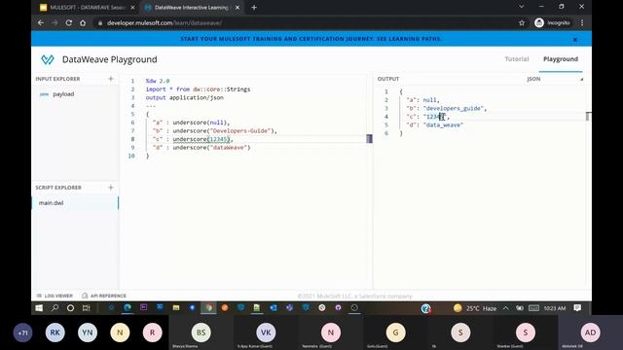The height and width of the screenshot is (350, 623).
Task: Switch to Chrome on the taskbar
Action: pyautogui.click(x=208, y=307)
